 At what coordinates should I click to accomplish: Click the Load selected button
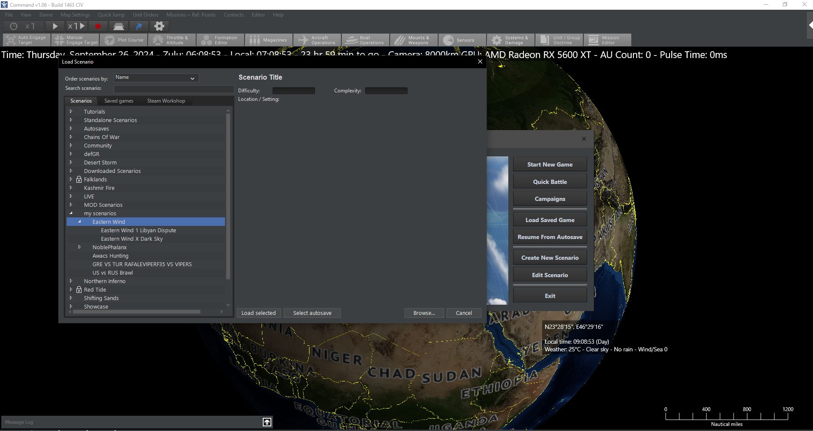click(259, 313)
